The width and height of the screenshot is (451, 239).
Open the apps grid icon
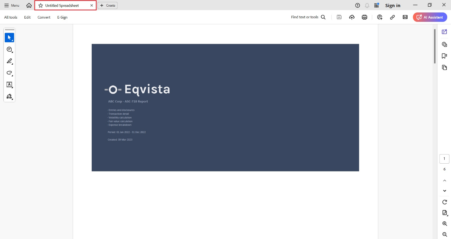click(x=376, y=5)
